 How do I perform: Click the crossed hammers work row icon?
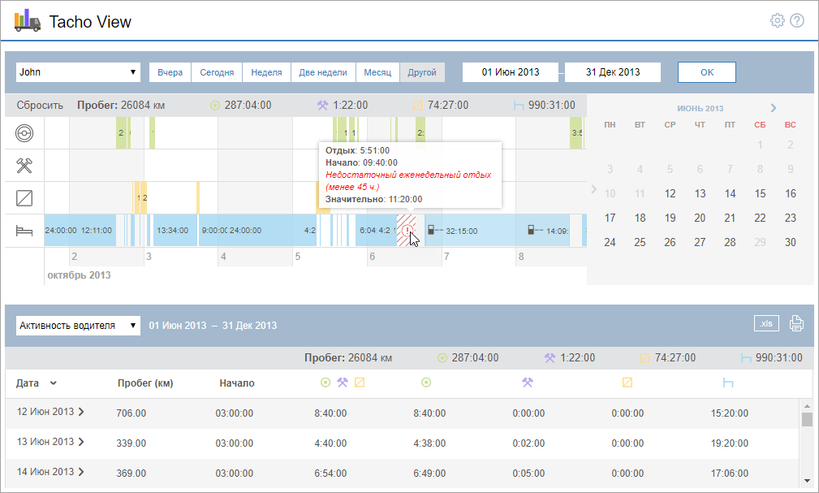pos(24,166)
